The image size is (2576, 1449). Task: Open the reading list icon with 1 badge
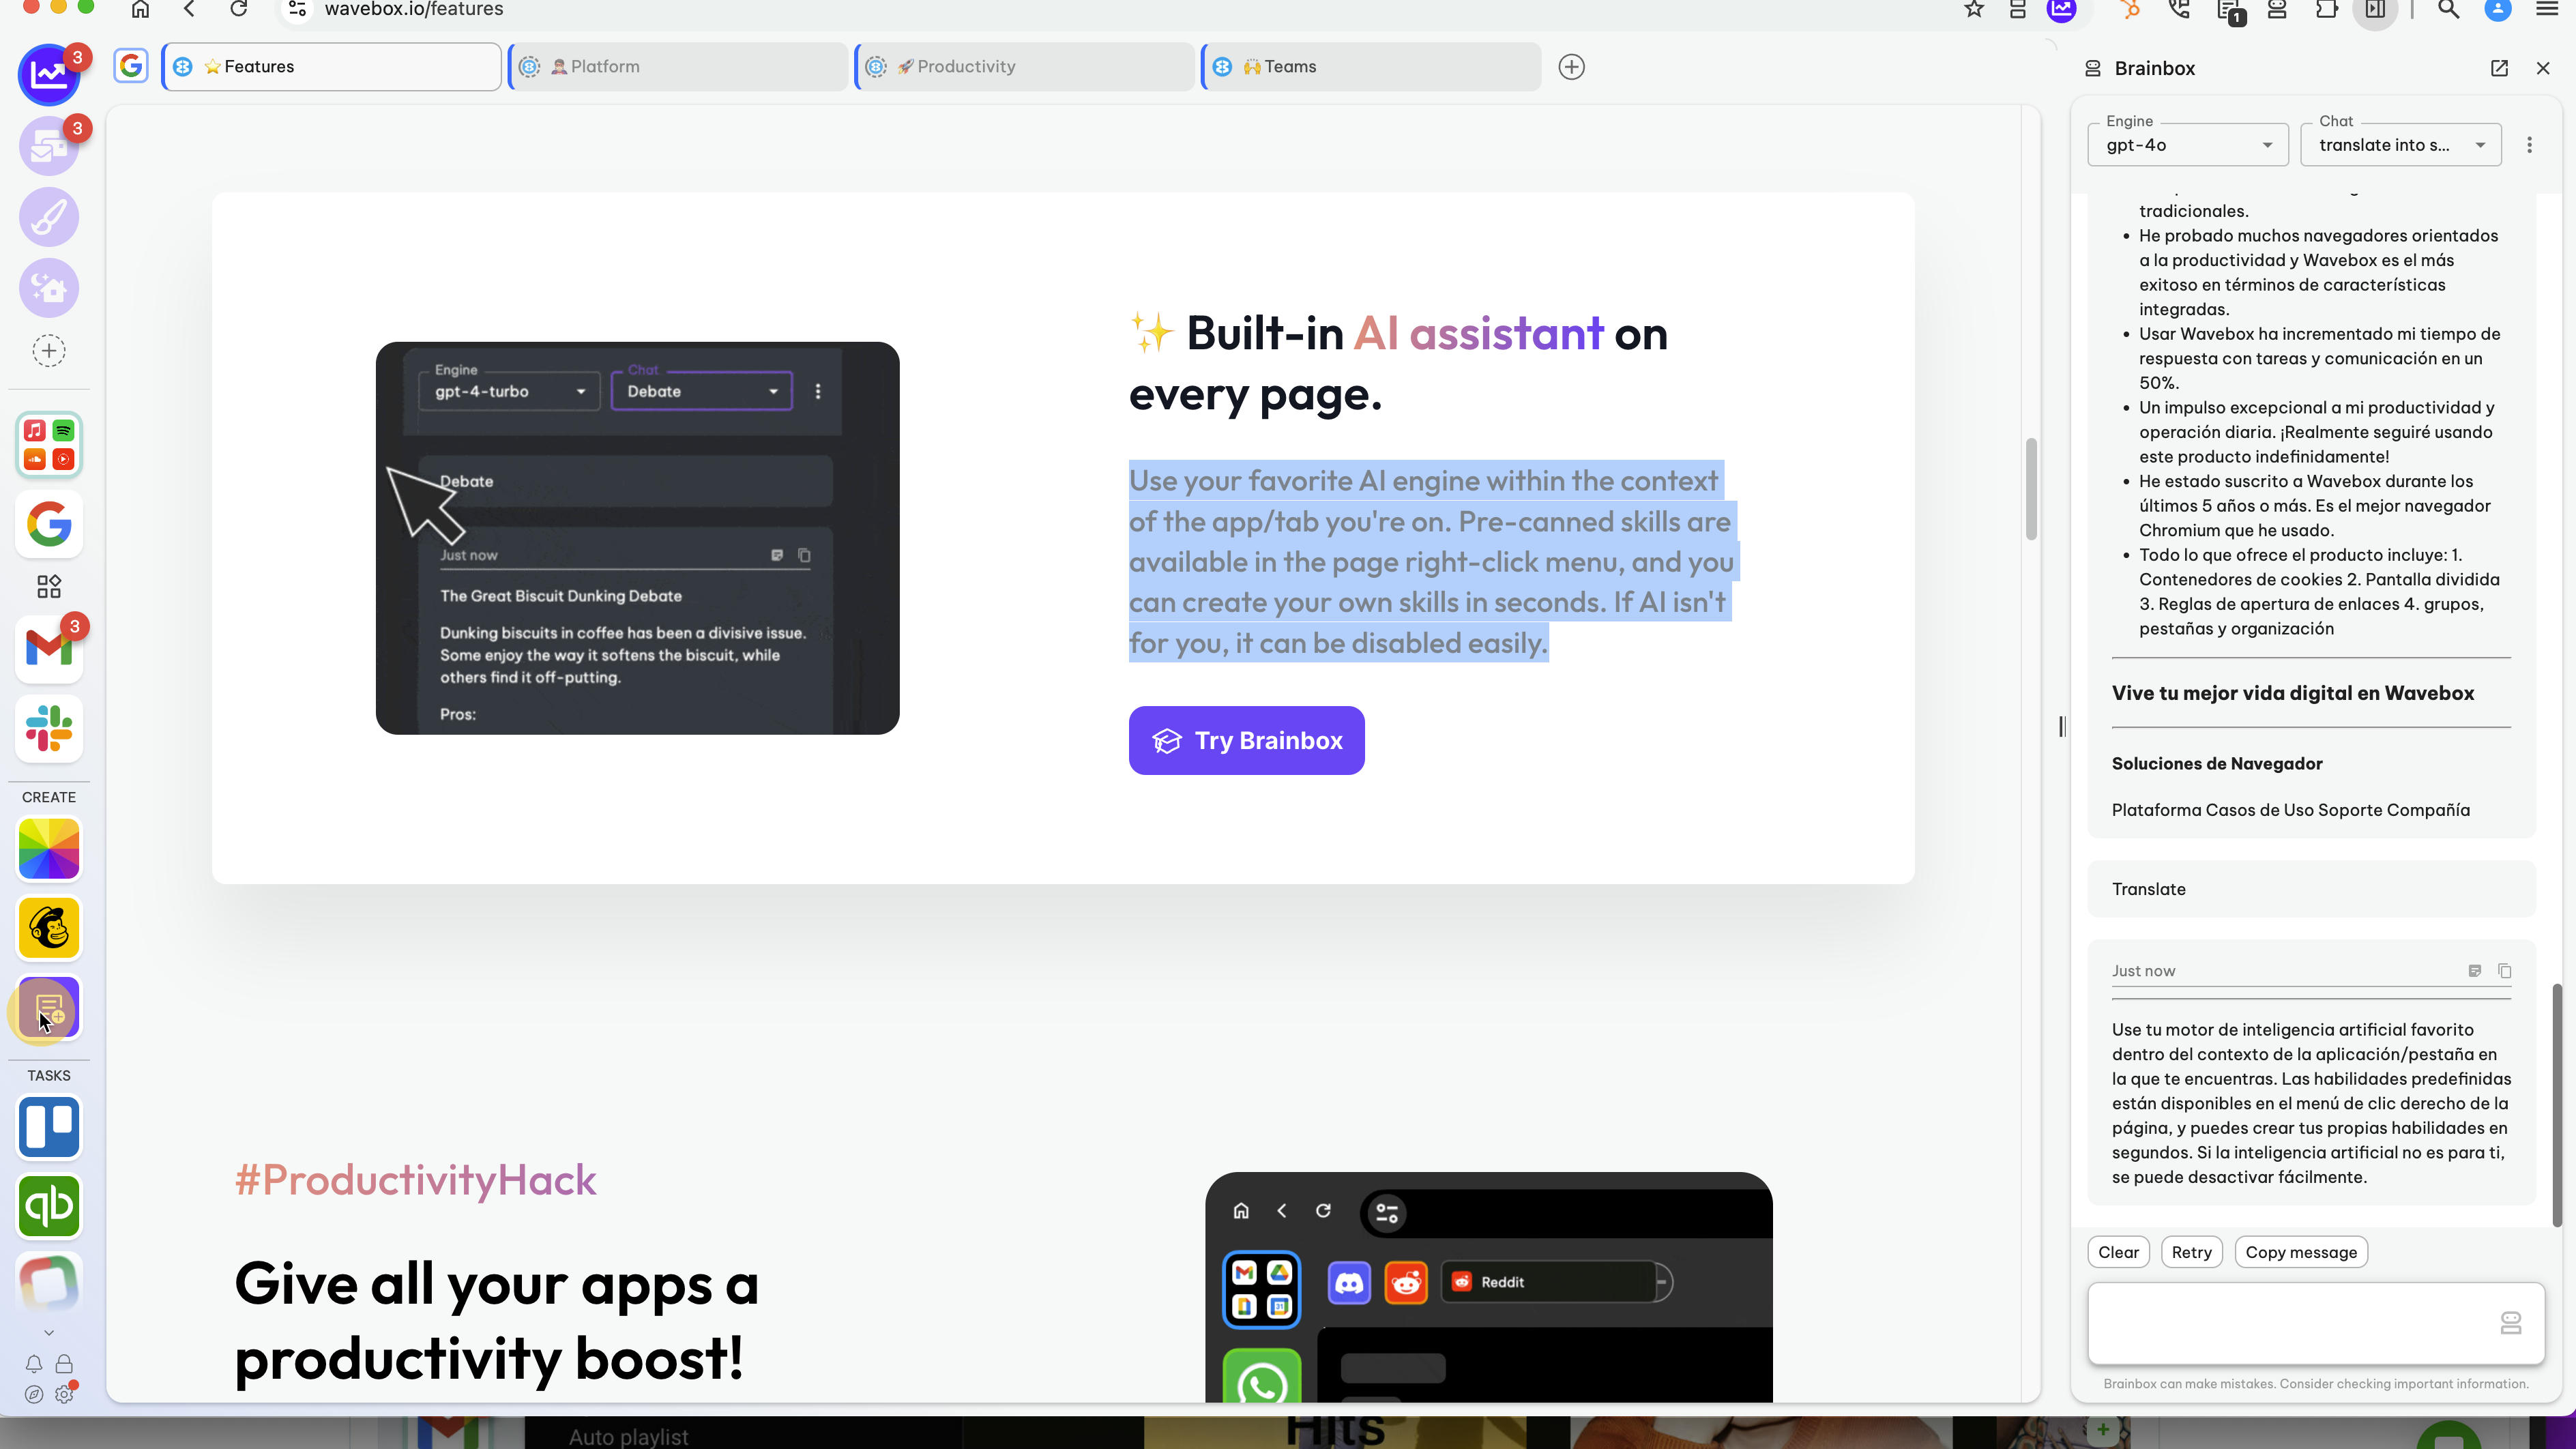(2229, 11)
